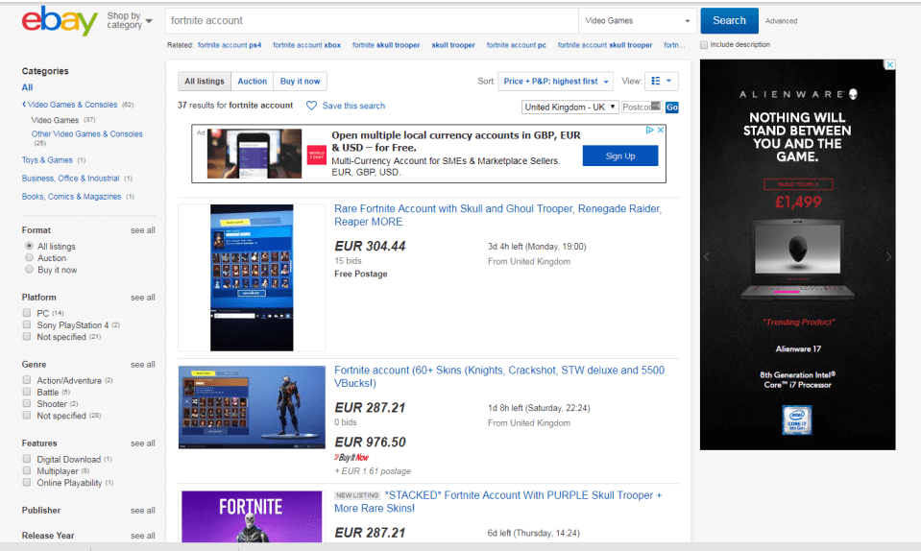The width and height of the screenshot is (921, 551).
Task: Click related search fortnite account pc
Action: pos(517,45)
